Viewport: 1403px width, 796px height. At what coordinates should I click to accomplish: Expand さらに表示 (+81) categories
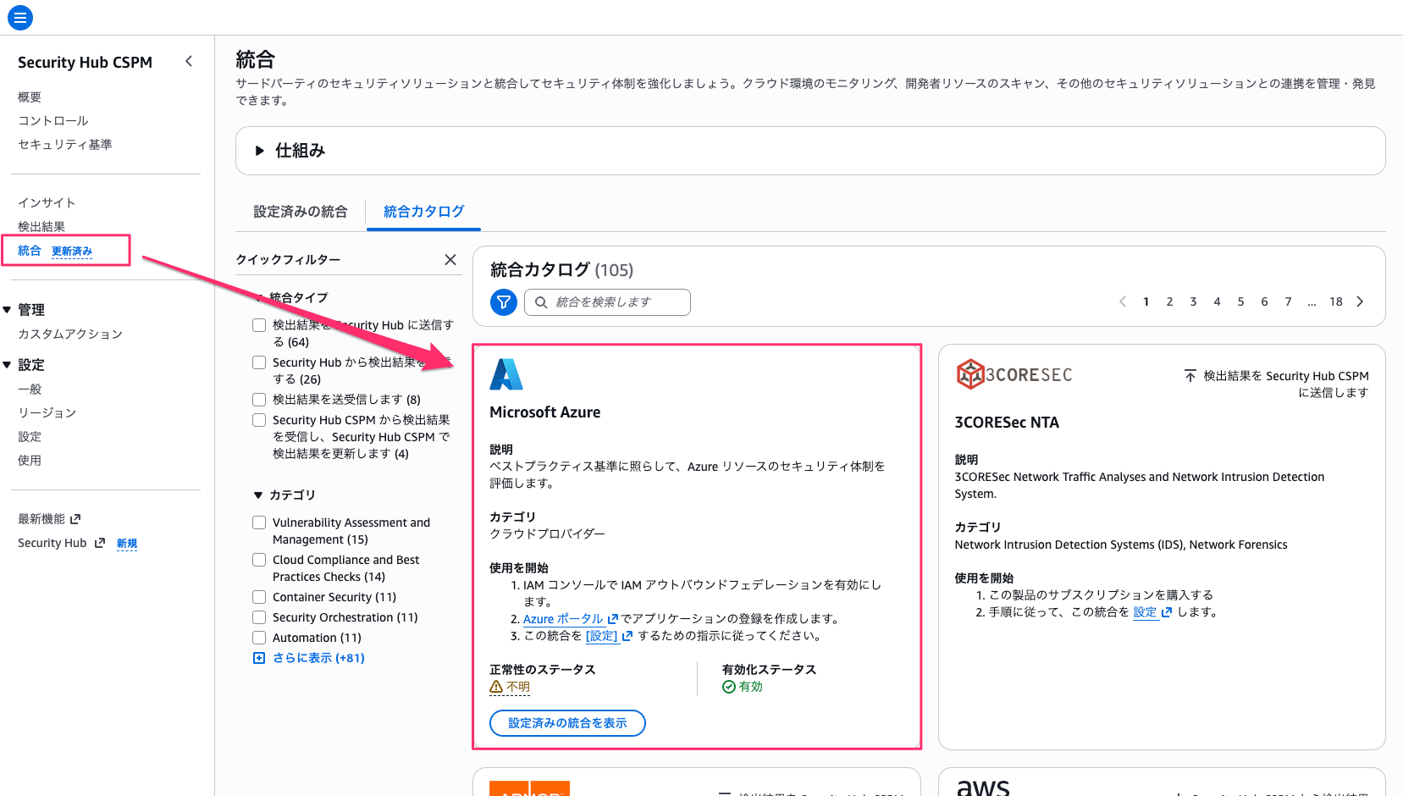(309, 658)
